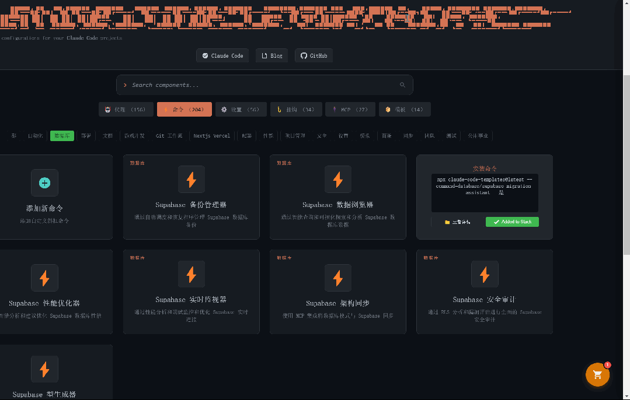Viewport: 630px width, 400px height.
Task: Click the GitHub octocat icon
Action: (304, 56)
